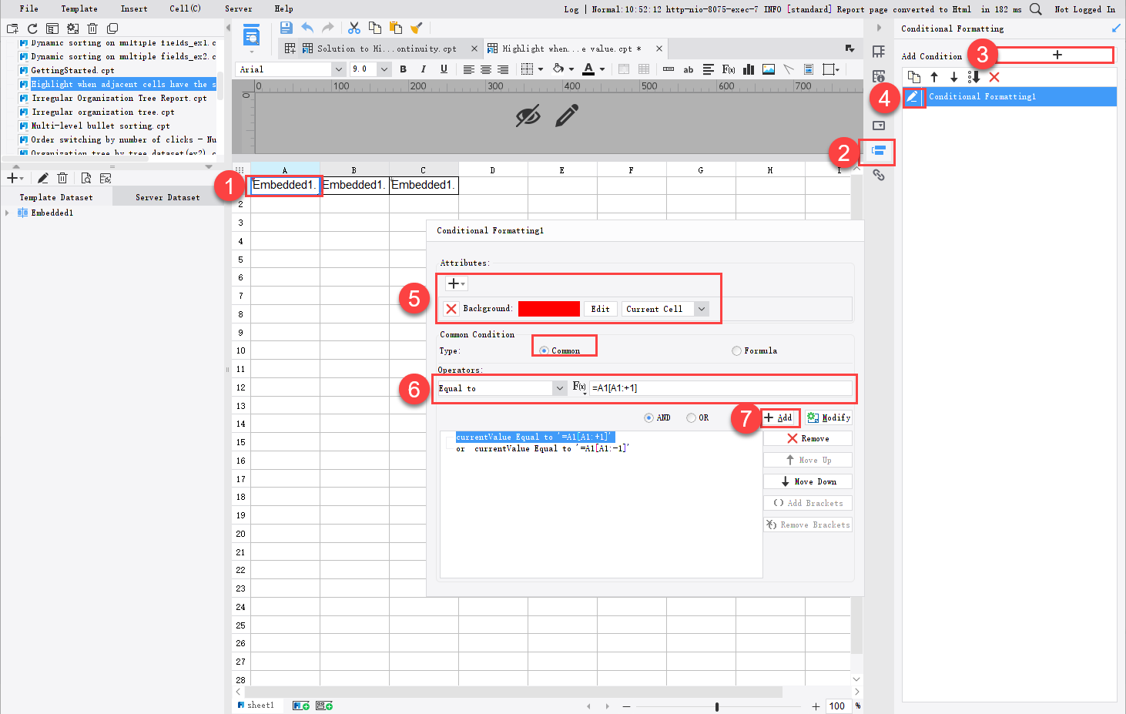
Task: Open the hyperlink chain icon in right sidebar
Action: click(x=879, y=175)
